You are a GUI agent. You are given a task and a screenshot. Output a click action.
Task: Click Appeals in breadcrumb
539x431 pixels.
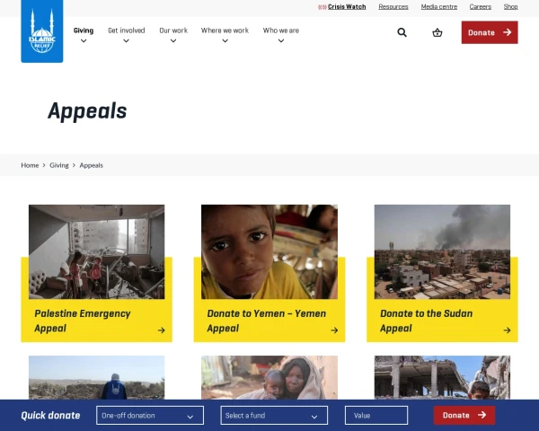[x=91, y=165]
